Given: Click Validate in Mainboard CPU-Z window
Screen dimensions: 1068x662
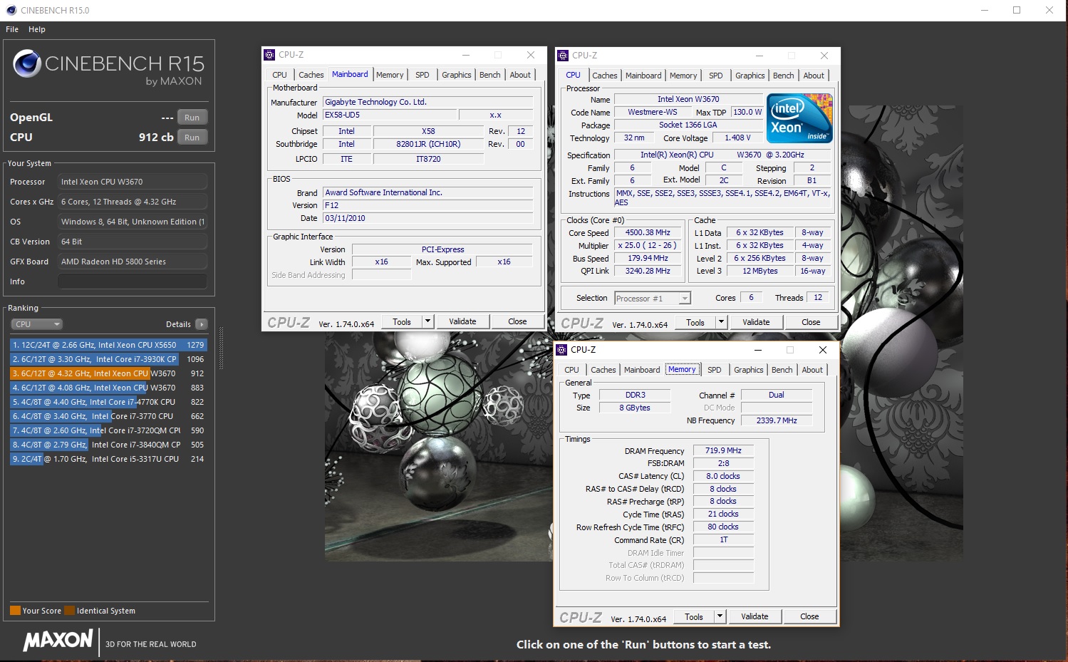Looking at the screenshot, I should tap(462, 321).
